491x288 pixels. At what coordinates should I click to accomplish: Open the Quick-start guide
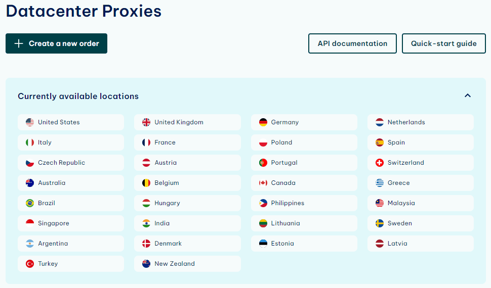pyautogui.click(x=444, y=43)
